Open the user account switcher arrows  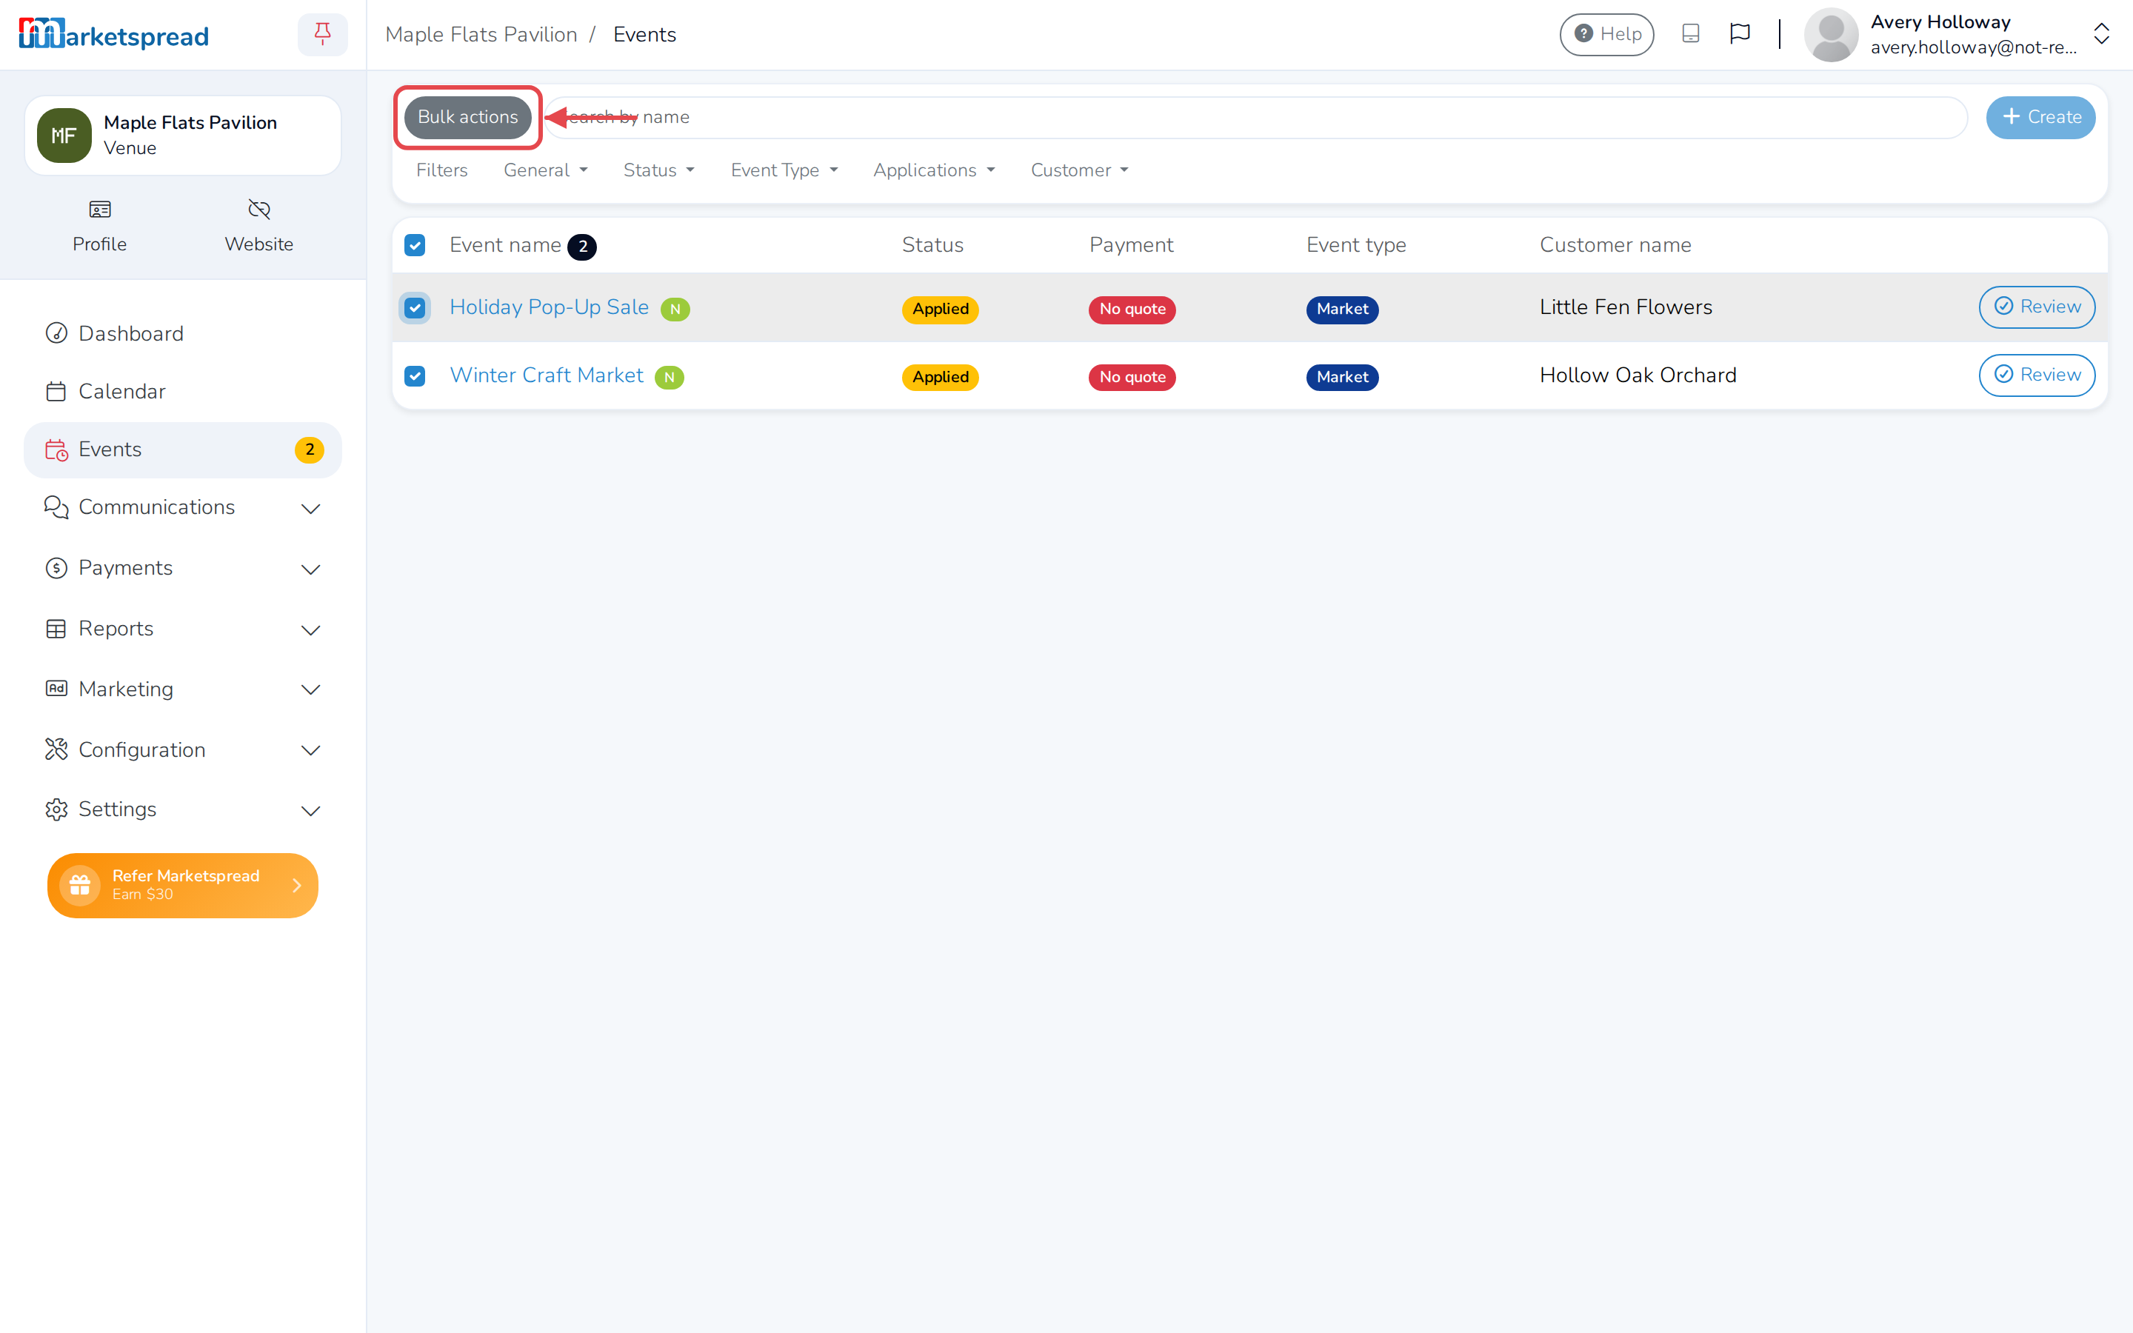pyautogui.click(x=2102, y=34)
